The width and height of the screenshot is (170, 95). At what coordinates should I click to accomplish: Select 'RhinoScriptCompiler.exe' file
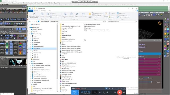coord(67,78)
